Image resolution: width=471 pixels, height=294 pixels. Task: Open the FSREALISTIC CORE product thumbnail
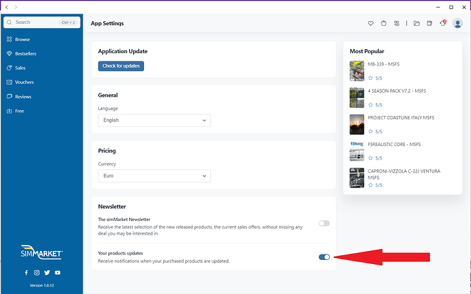point(357,151)
